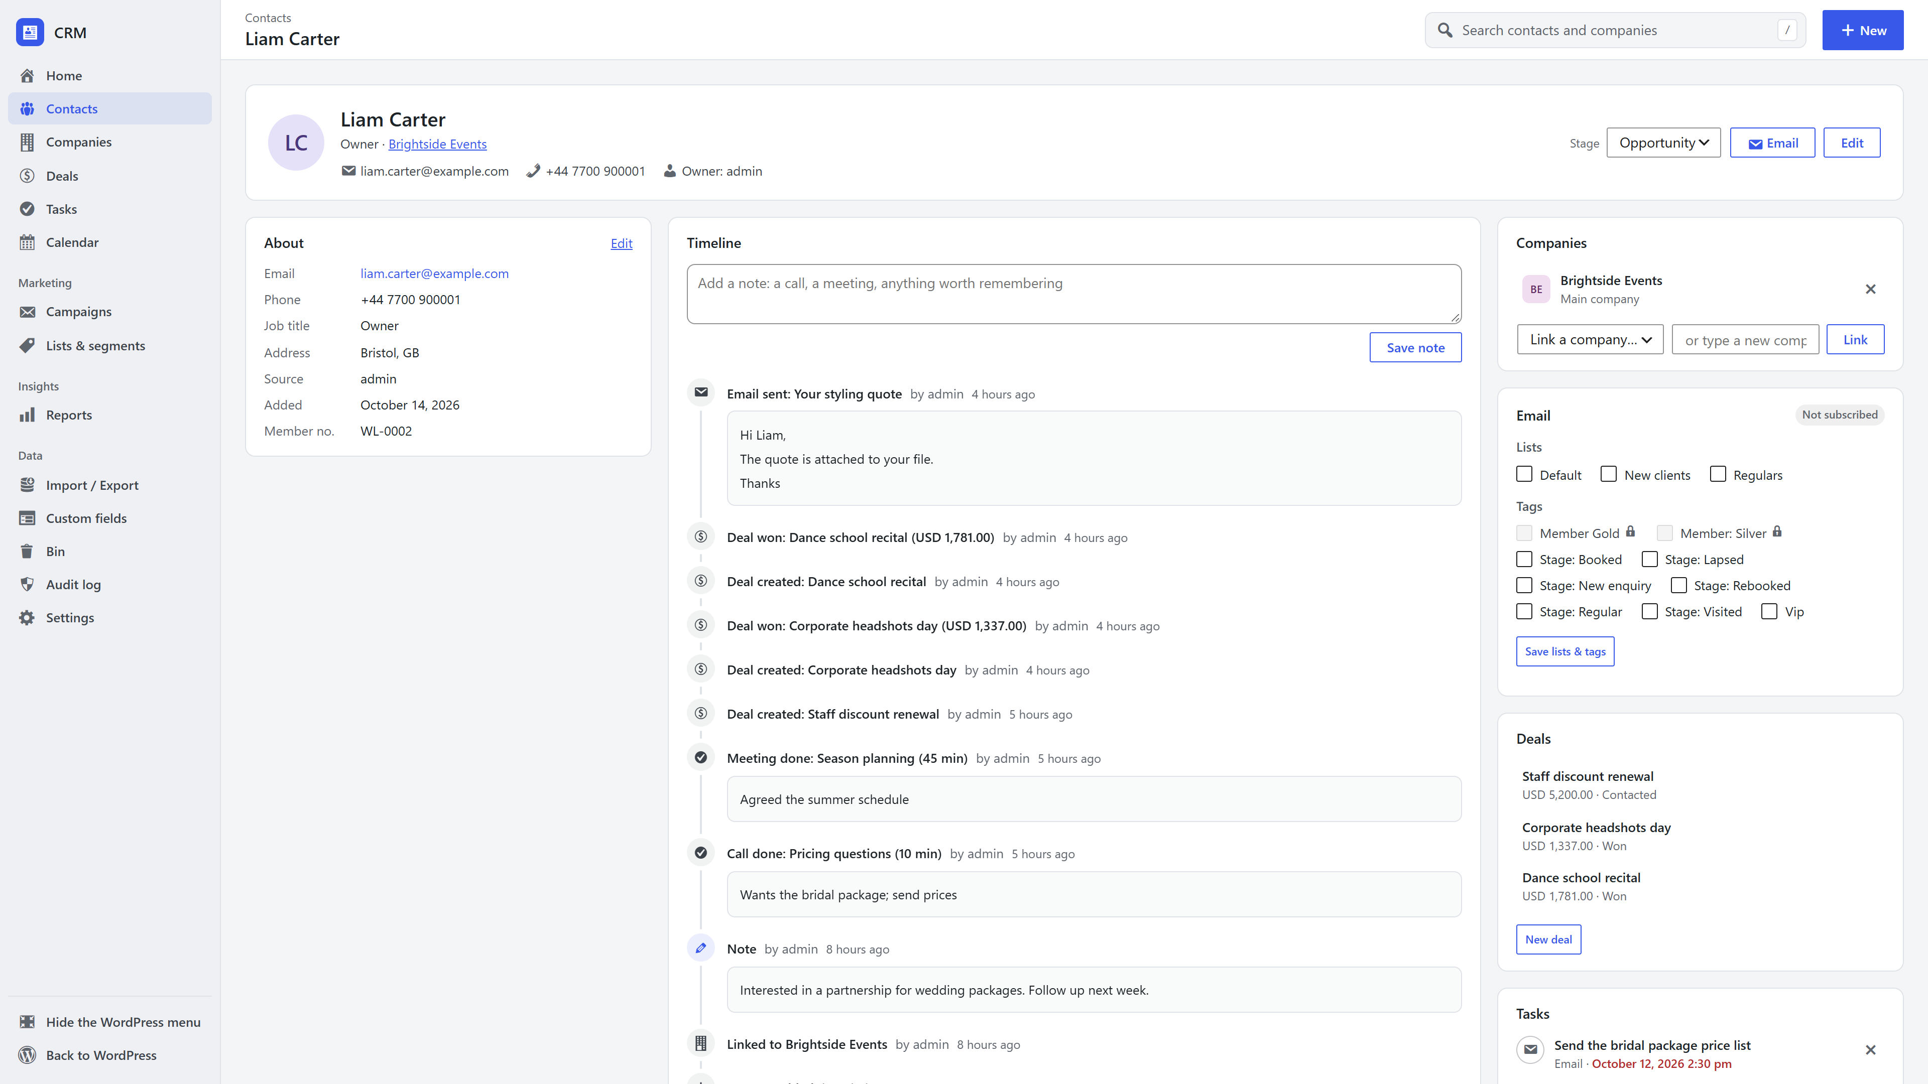Click the Settings gear icon

pos(28,618)
